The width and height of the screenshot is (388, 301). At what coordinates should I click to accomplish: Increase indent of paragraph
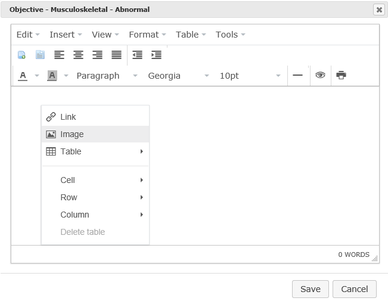point(156,55)
